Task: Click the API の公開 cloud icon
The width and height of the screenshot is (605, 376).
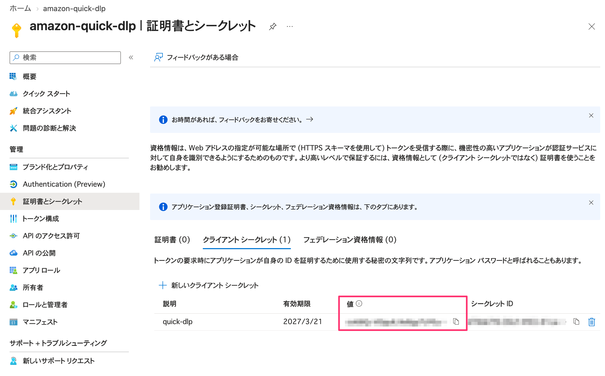Action: point(13,253)
